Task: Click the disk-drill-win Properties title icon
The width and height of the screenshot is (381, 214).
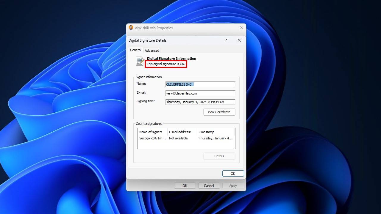Action: pos(131,28)
